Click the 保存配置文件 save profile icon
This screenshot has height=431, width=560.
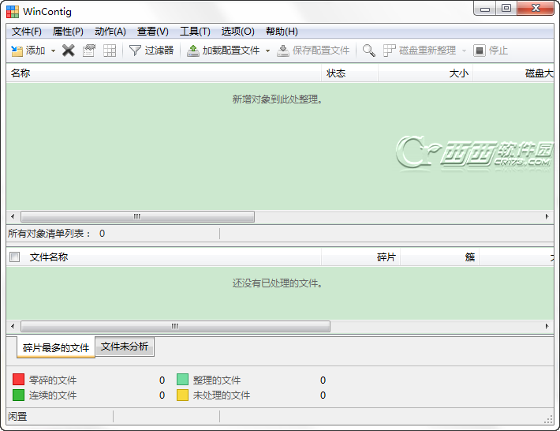(283, 51)
